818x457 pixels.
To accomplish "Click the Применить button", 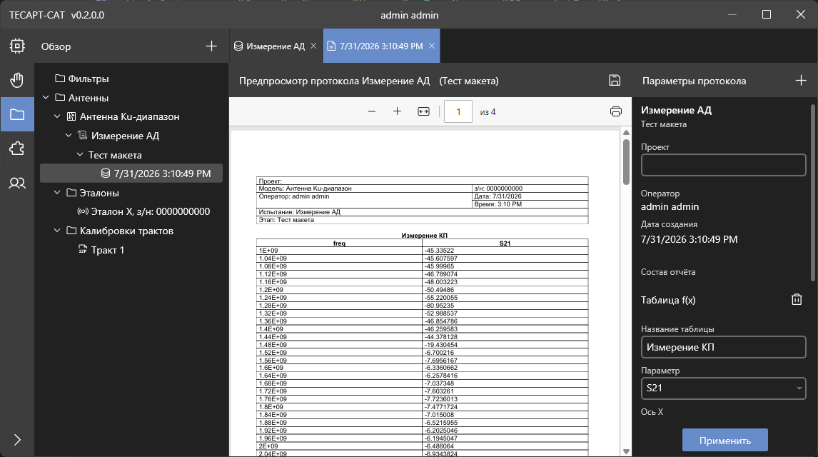I will tap(725, 441).
